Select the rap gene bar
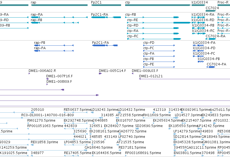The width and height of the screenshot is (230, 157). 59,5
